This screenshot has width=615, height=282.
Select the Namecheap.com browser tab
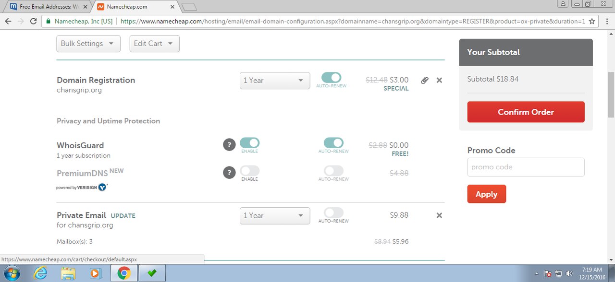click(x=135, y=7)
